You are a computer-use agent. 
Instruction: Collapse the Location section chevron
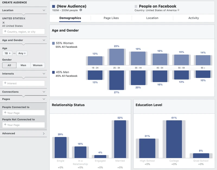44,10
